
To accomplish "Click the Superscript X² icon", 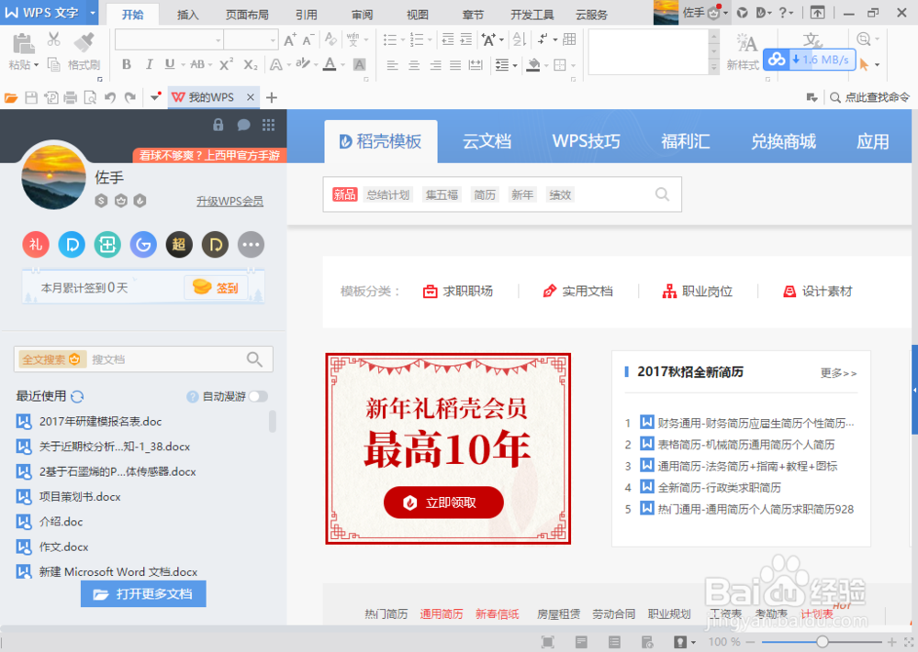I will [x=226, y=64].
